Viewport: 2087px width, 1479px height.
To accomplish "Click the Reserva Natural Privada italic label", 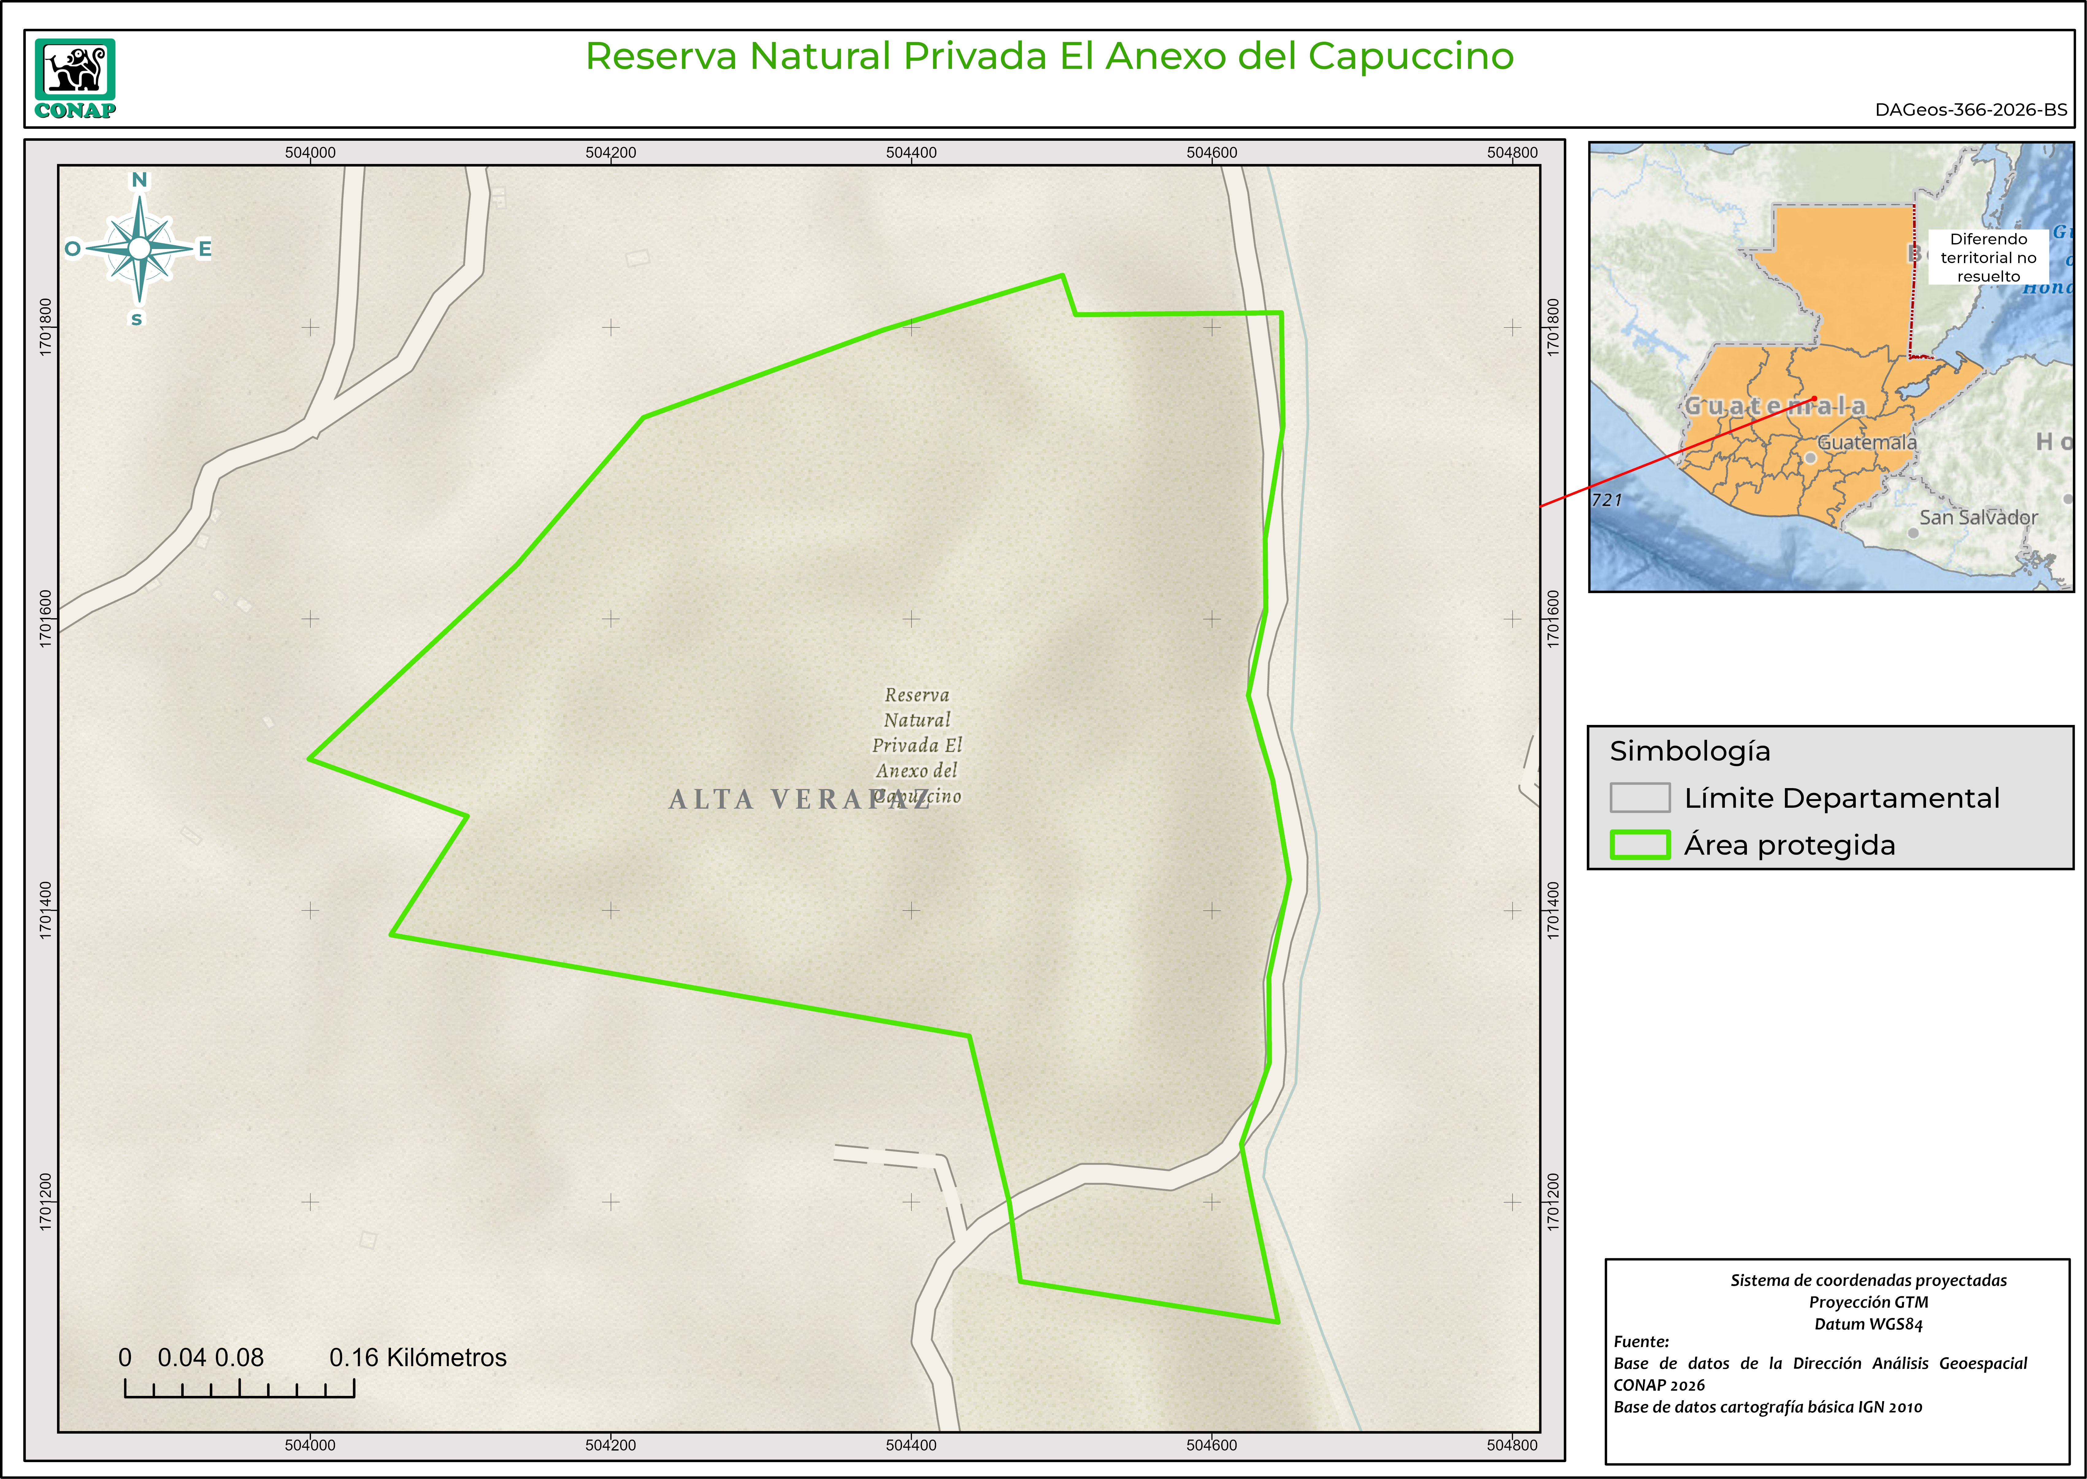I will coord(917,745).
